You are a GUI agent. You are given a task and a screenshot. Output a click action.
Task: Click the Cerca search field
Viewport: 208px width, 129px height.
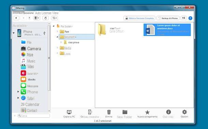point(34,116)
